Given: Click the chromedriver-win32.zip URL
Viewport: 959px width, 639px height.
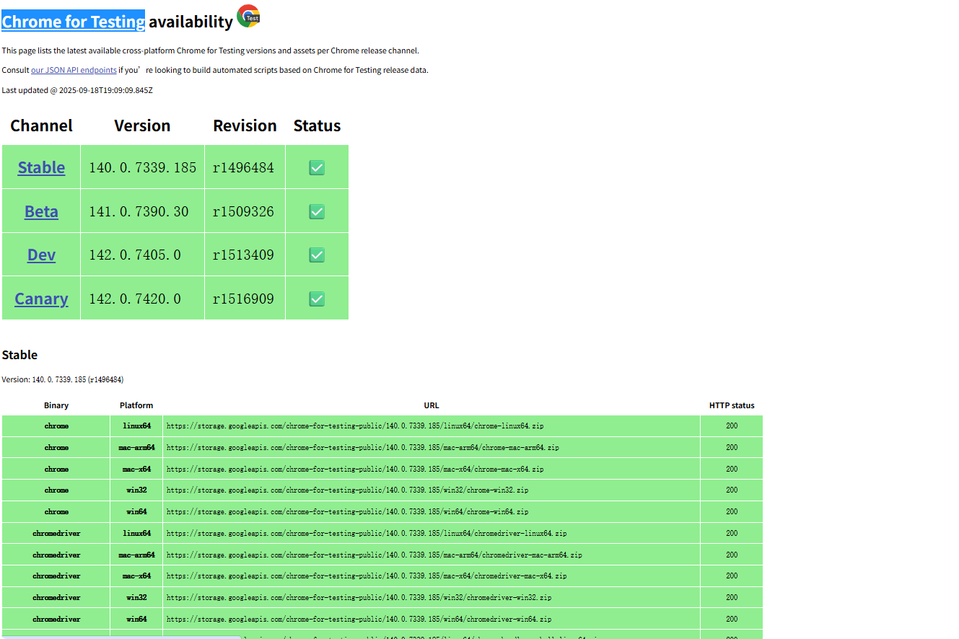Looking at the screenshot, I should point(359,598).
